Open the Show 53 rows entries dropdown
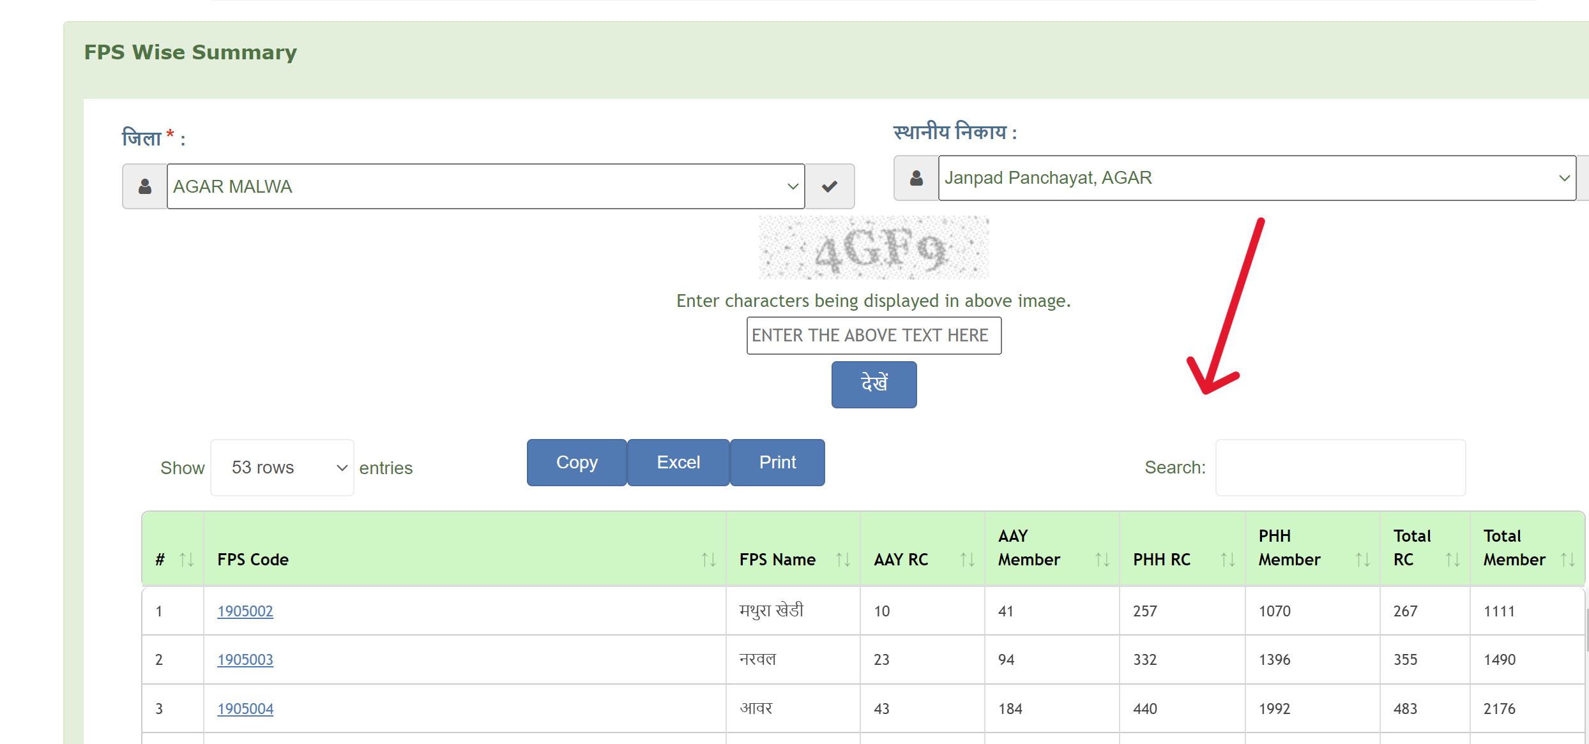Viewport: 1589px width, 744px height. click(282, 467)
